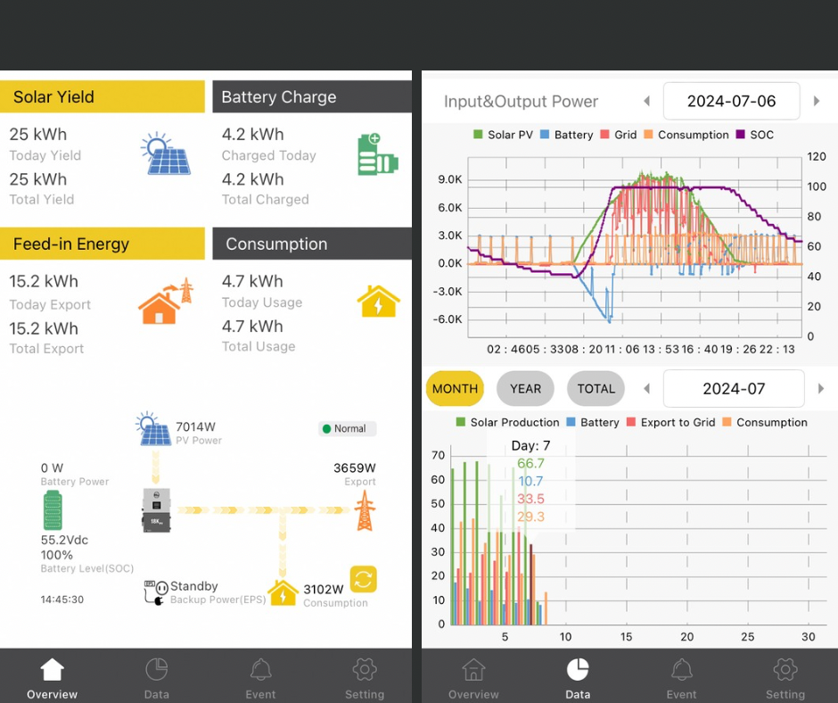Select the TOTAL view button

tap(596, 389)
